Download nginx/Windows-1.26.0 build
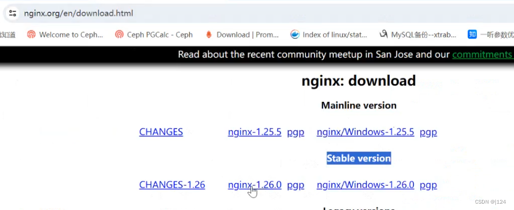 365,185
